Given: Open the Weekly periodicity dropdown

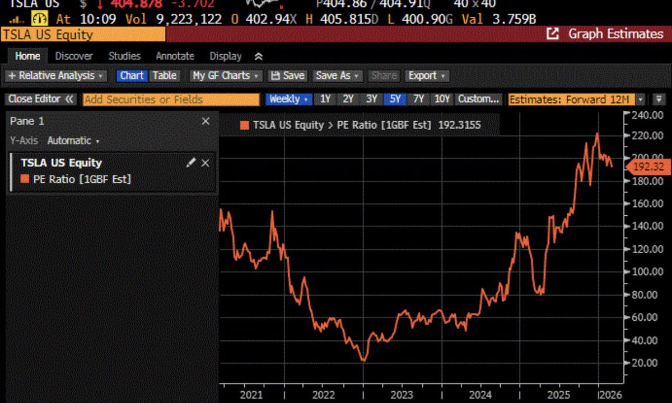Looking at the screenshot, I should pos(289,99).
